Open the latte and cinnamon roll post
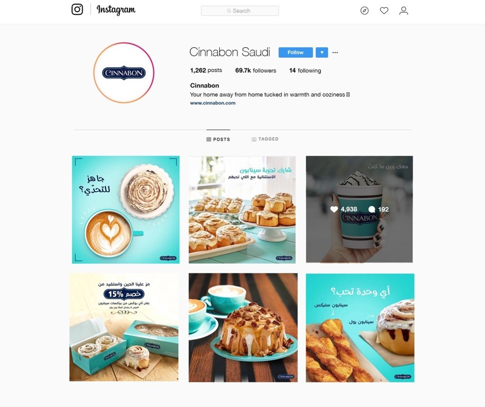The image size is (485, 407). tap(126, 210)
